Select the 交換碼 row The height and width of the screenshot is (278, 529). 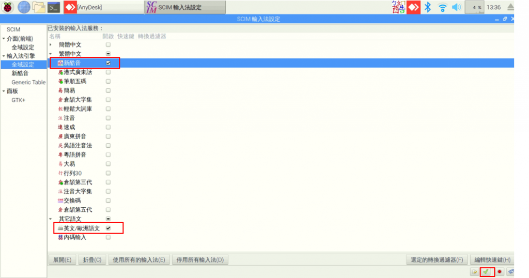coord(281,200)
